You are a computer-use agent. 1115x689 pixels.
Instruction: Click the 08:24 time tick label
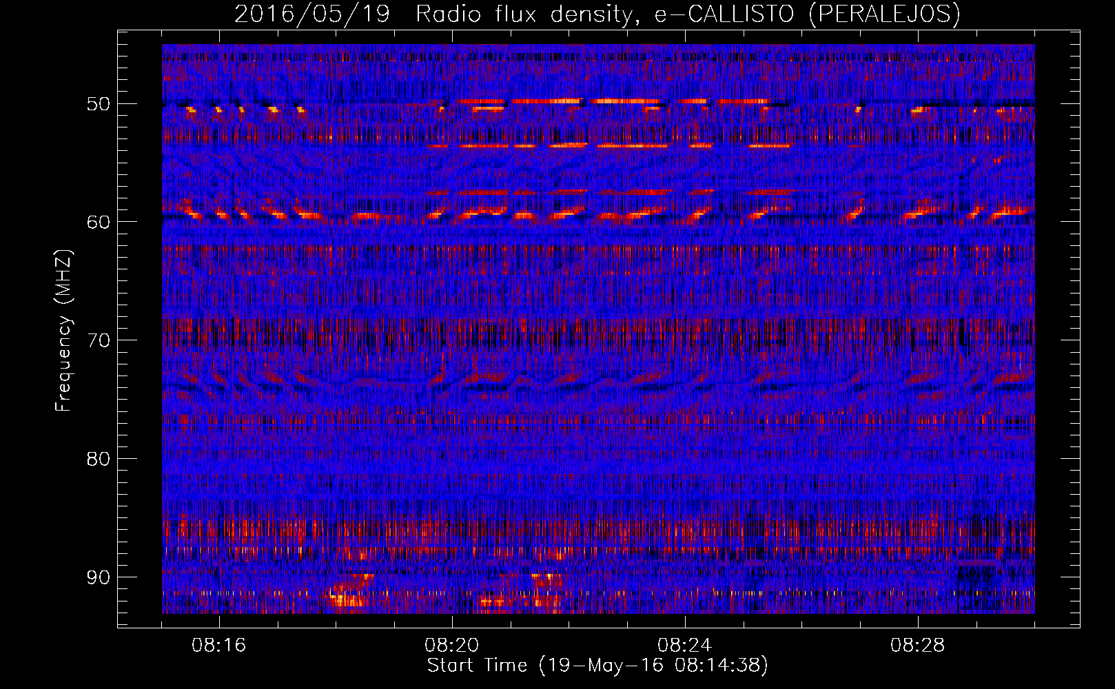685,646
